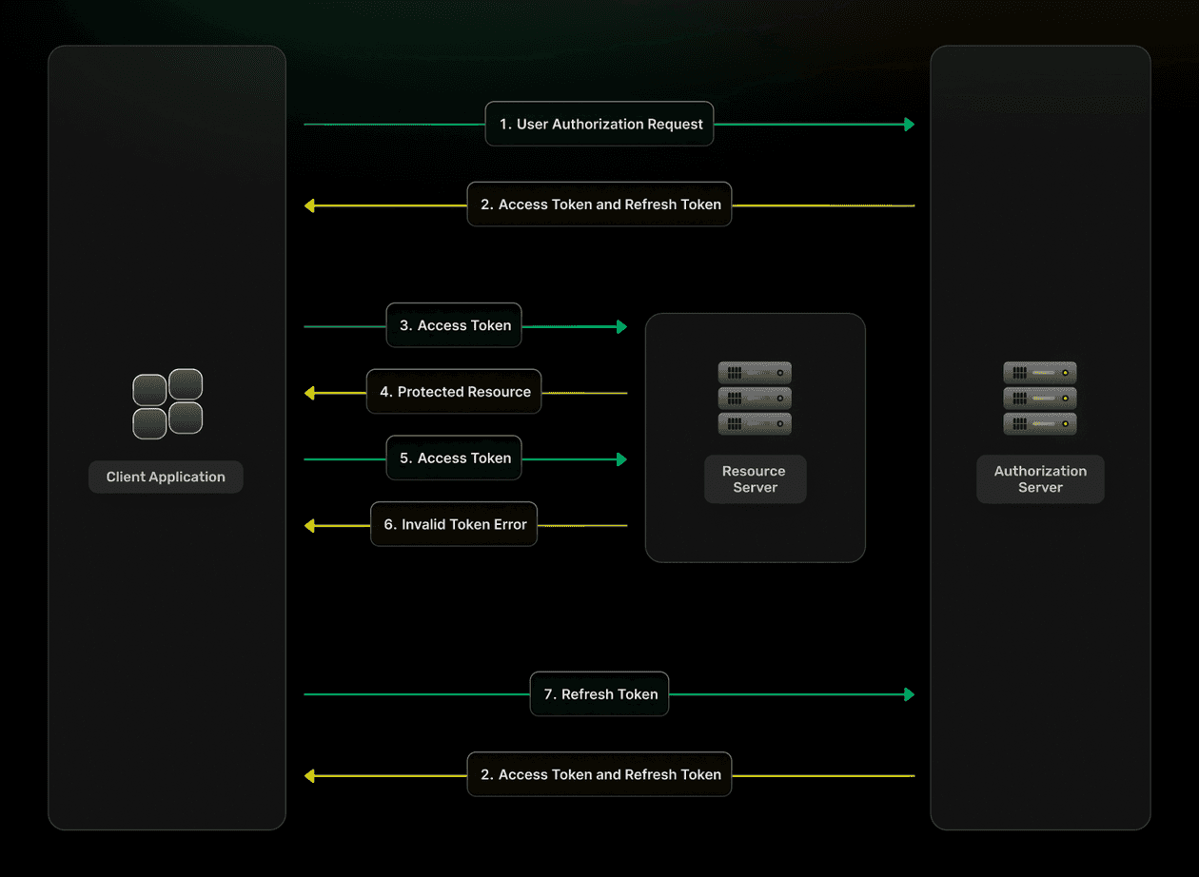
Task: Select the Client Application label
Action: coord(166,477)
